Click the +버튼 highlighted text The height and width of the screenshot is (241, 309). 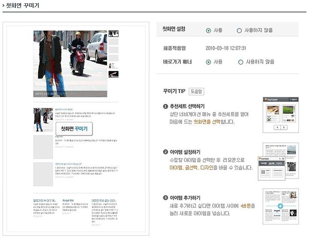(245, 206)
